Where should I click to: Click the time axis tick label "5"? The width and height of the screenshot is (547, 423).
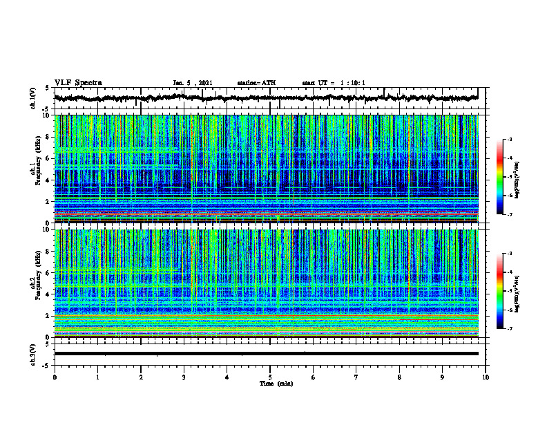270,377
